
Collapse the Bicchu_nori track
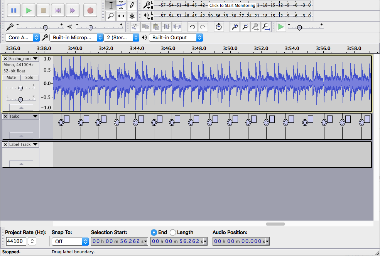[x=21, y=107]
